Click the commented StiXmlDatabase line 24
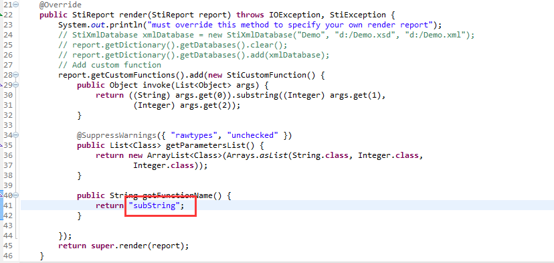This screenshot has height=263, width=554. click(266, 35)
